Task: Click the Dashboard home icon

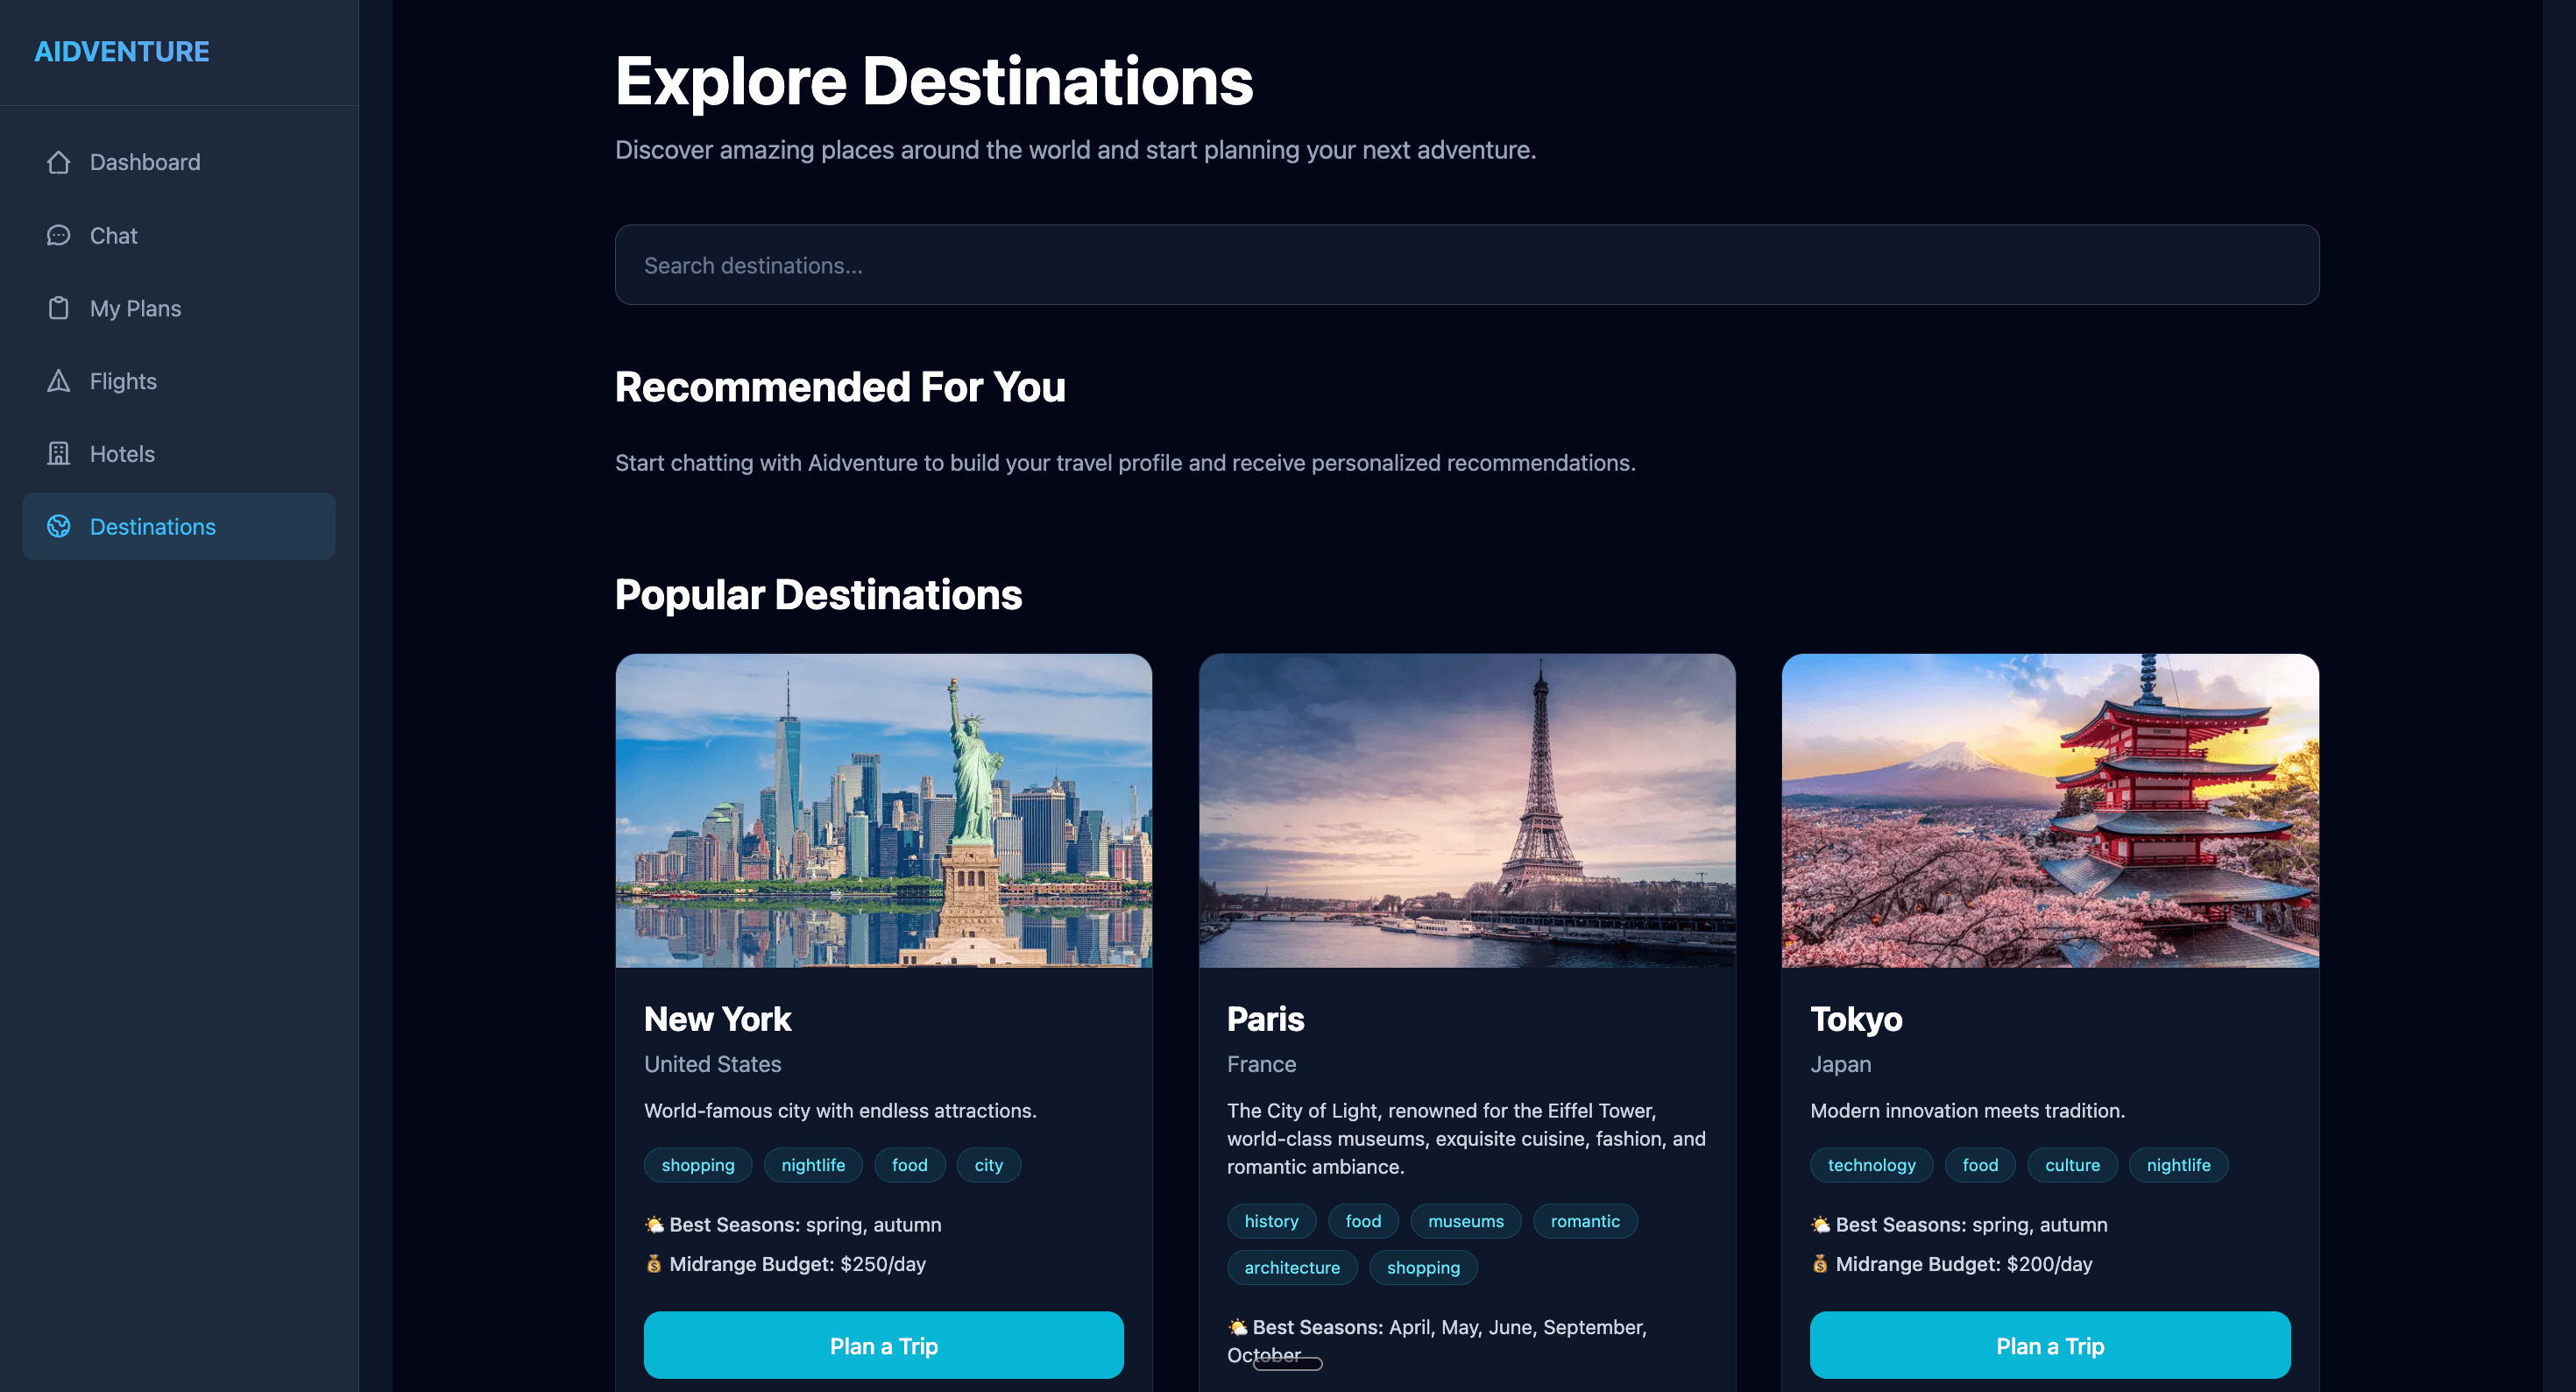Action: [59, 162]
